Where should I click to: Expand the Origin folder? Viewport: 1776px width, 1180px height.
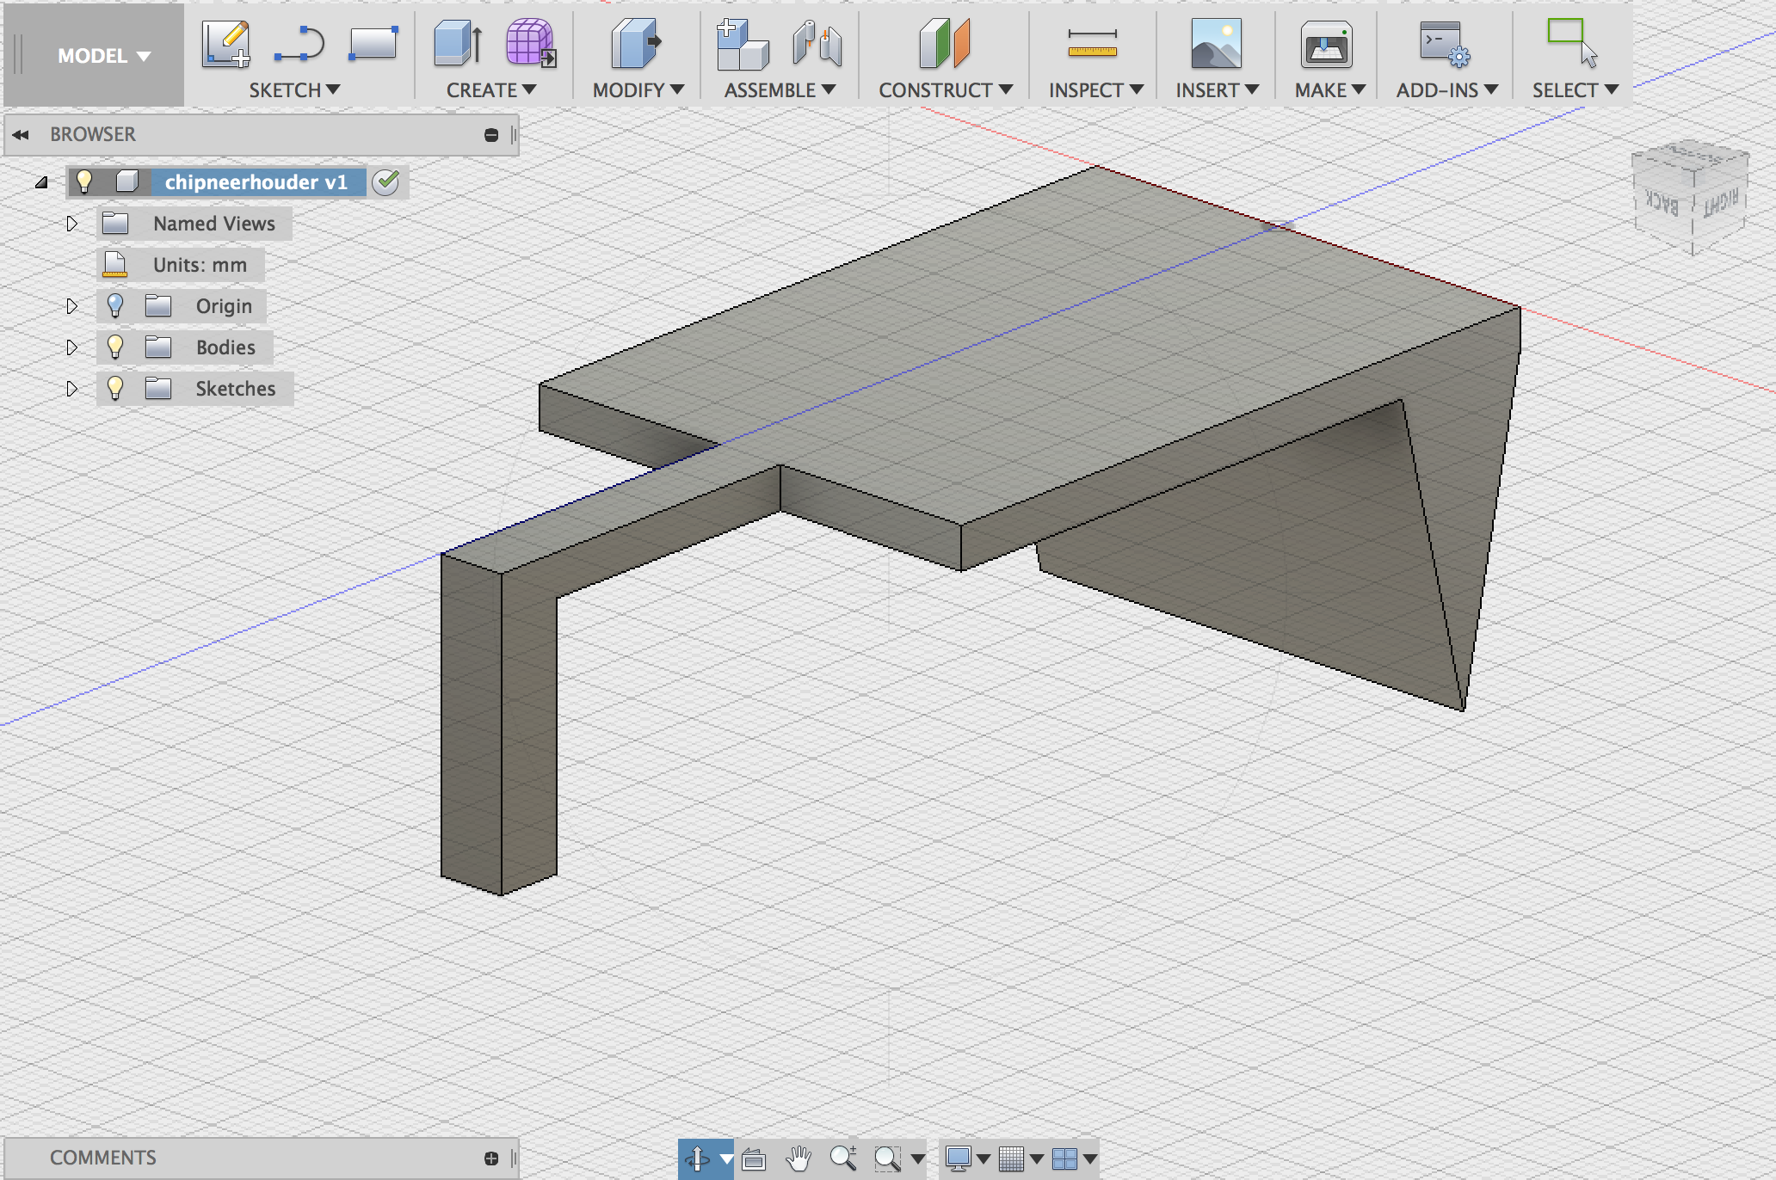point(72,306)
